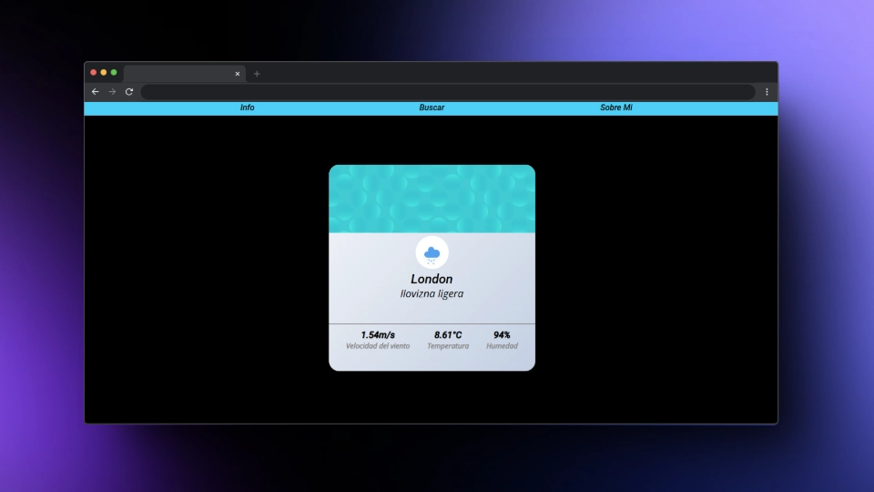Go to the Buscar page
This screenshot has width=874, height=492.
point(432,108)
